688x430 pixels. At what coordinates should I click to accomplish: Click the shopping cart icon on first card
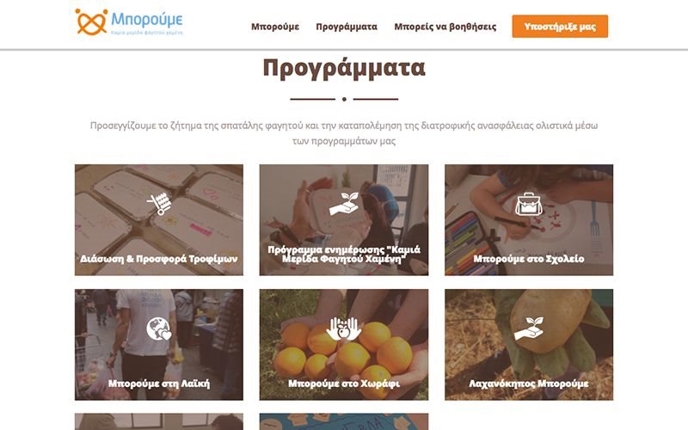click(x=159, y=204)
